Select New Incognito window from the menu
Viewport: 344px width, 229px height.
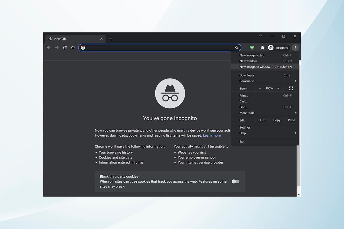click(265, 67)
